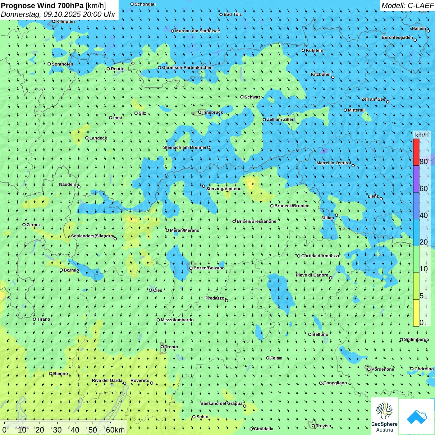Screen dimensions: 435x435
Task: Click the 'Belluno' label
Action: click(320, 334)
